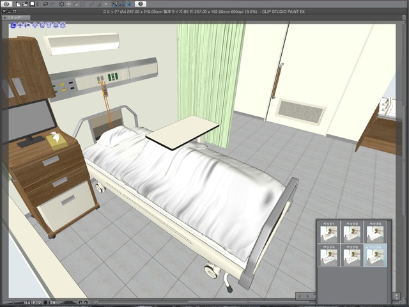409x307 pixels.
Task: Click show selection border icon
Action: tap(105, 4)
